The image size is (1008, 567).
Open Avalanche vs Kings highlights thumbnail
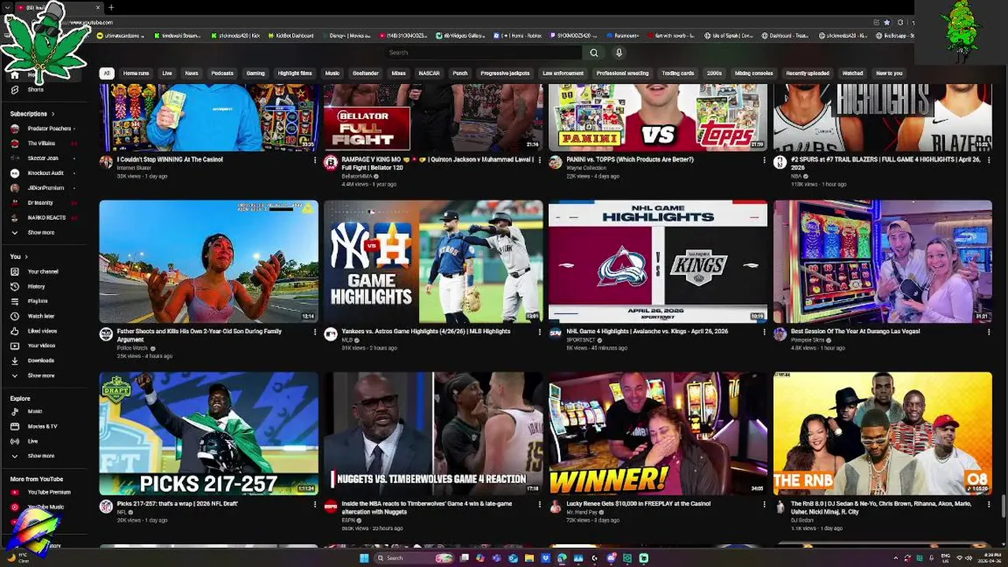(x=658, y=261)
